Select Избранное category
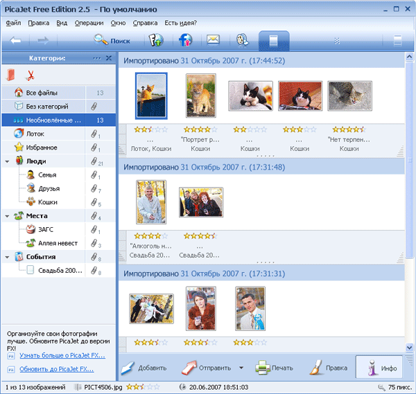This screenshot has height=394, width=416. point(59,147)
